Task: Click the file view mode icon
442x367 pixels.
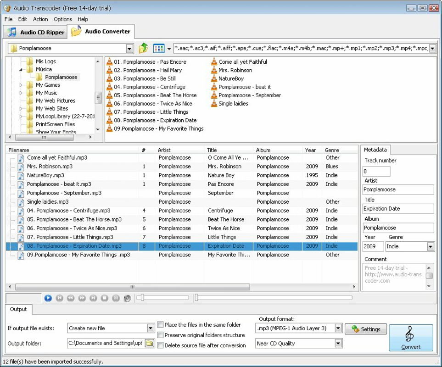Action: (x=159, y=49)
